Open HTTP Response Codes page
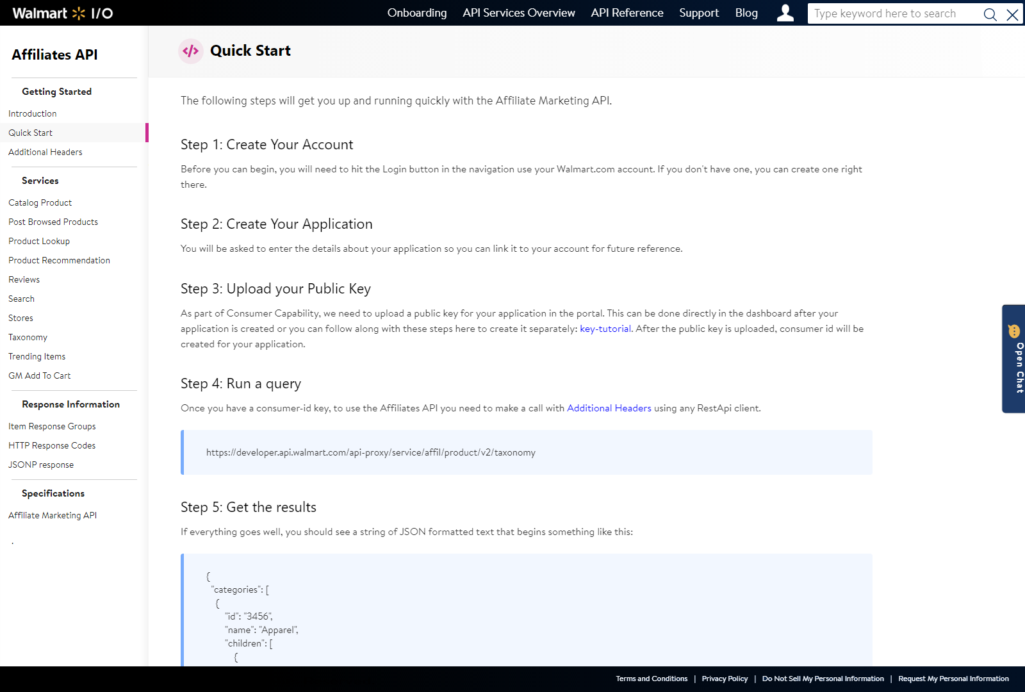The image size is (1025, 692). pos(52,445)
